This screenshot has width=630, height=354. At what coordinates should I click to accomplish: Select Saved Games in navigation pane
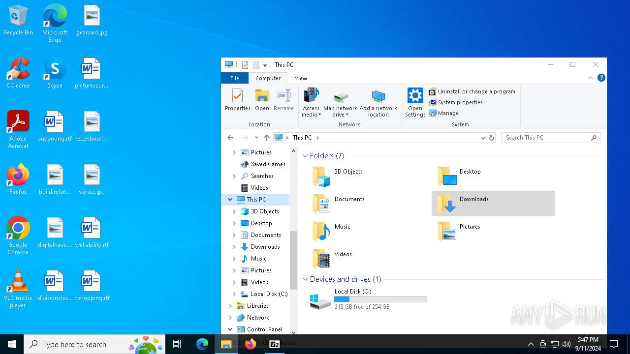click(x=263, y=164)
